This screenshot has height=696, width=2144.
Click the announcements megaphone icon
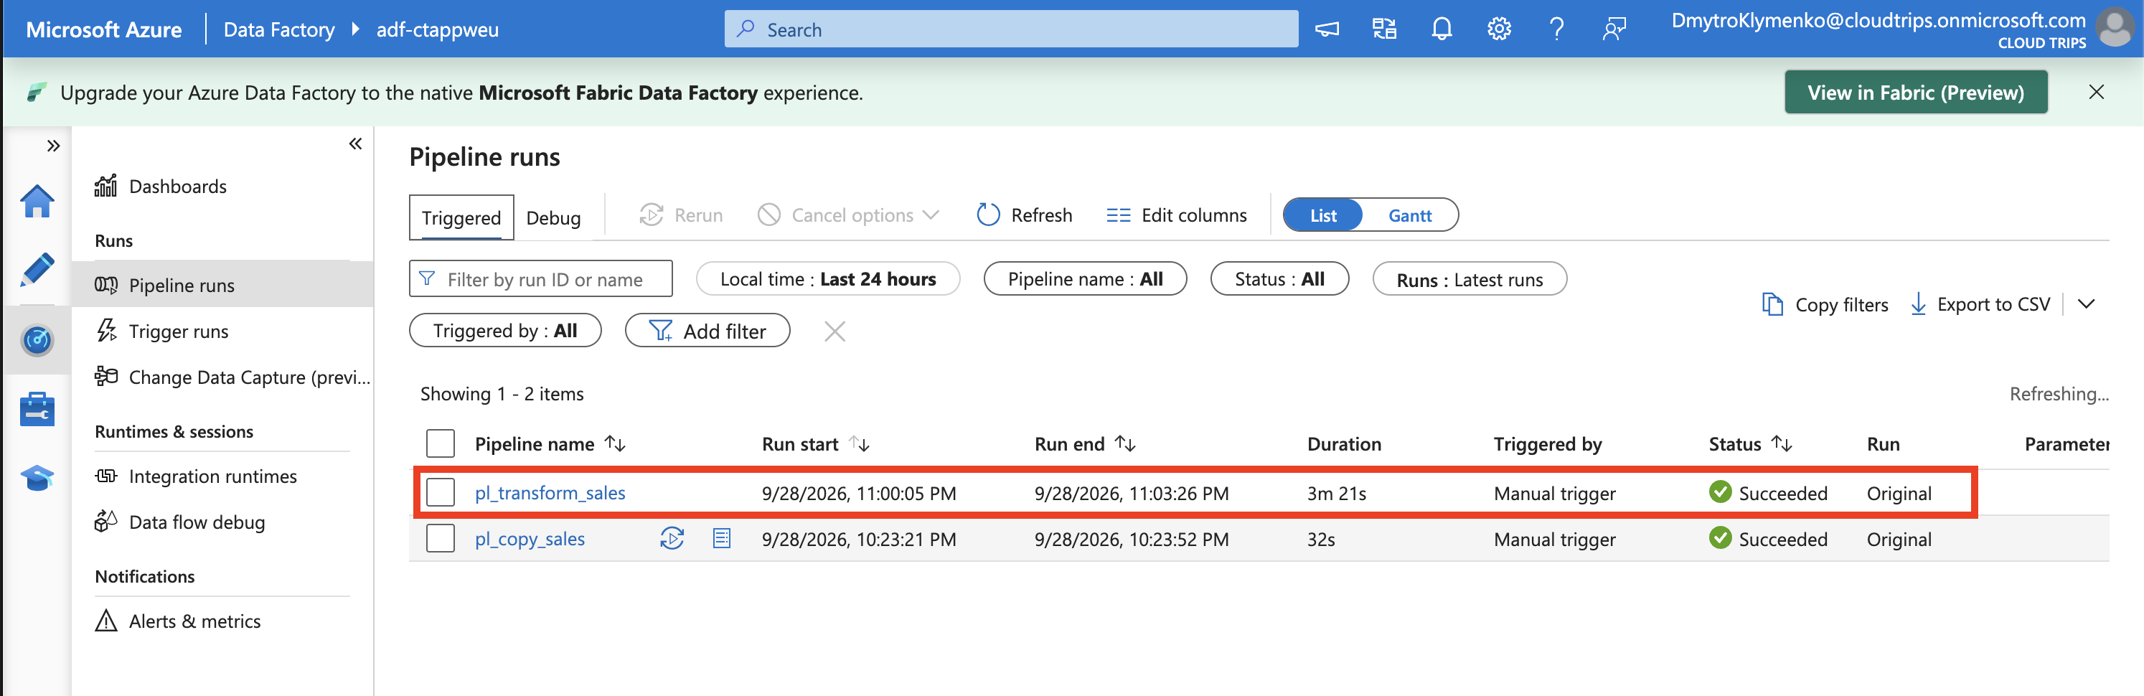(1327, 29)
